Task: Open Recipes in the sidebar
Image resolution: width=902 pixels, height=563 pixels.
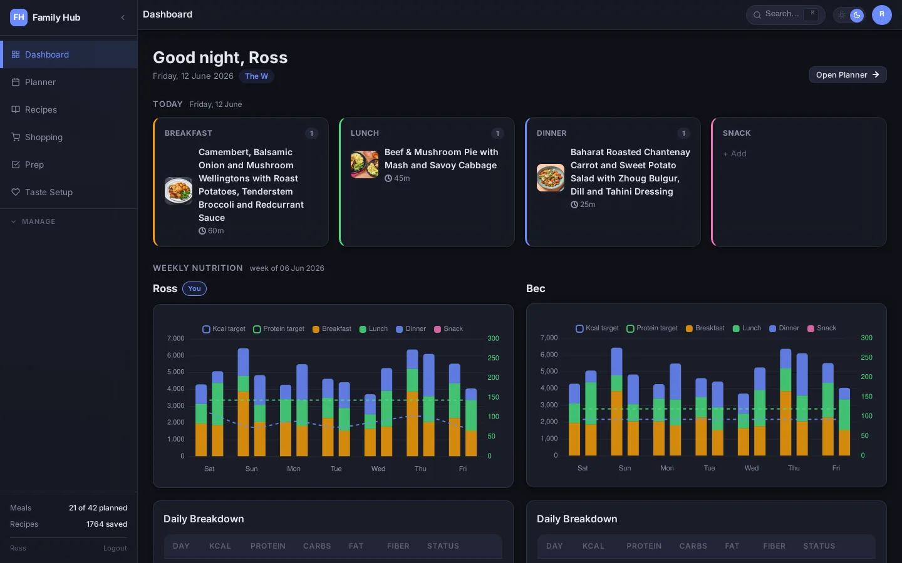Action: click(x=69, y=109)
